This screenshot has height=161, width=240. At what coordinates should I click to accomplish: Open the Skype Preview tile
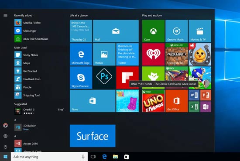(81, 78)
